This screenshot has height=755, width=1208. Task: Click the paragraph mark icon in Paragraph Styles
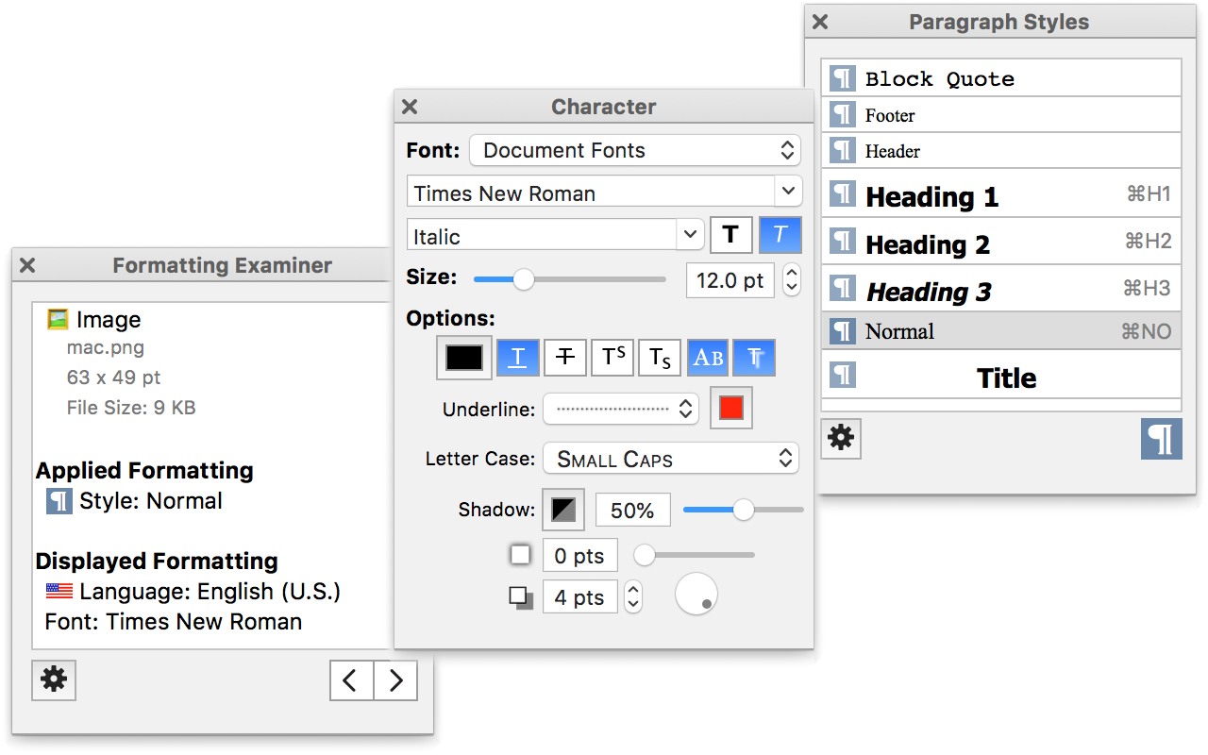pyautogui.click(x=1161, y=439)
